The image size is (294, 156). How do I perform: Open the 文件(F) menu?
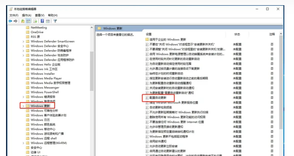pos(14,15)
